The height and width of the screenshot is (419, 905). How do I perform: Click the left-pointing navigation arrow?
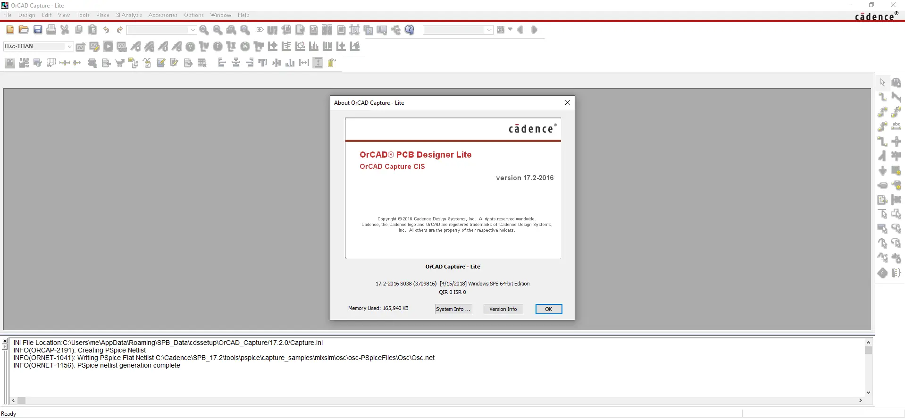(520, 30)
